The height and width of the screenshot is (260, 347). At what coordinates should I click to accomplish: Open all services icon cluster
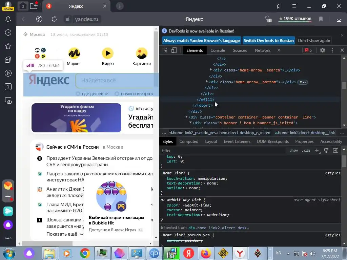click(40, 53)
